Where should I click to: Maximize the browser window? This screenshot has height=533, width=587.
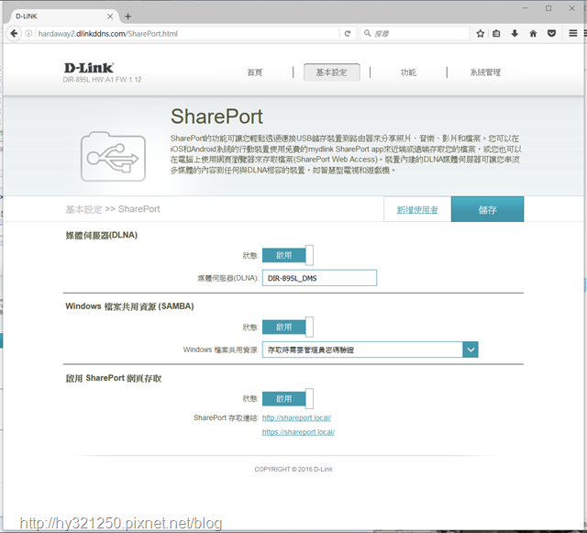point(548,8)
